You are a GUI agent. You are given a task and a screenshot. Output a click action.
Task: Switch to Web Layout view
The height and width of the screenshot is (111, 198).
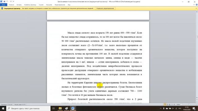(x=170, y=105)
